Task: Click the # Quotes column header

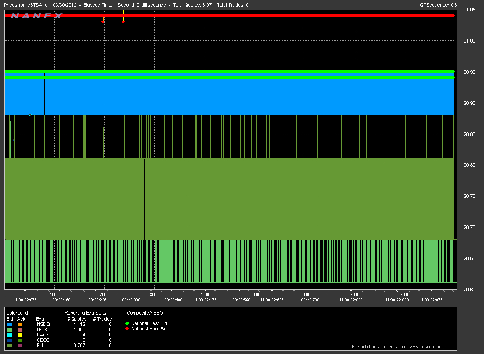Action: (76, 319)
